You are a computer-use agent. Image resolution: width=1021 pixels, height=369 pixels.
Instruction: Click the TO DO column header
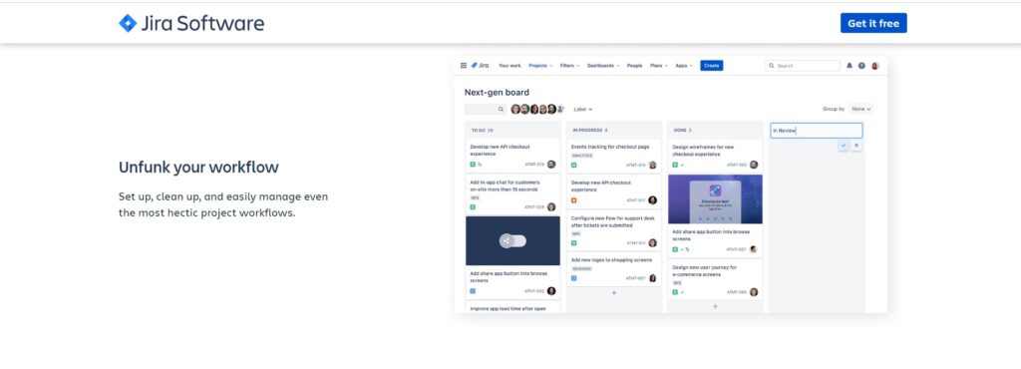[482, 131]
